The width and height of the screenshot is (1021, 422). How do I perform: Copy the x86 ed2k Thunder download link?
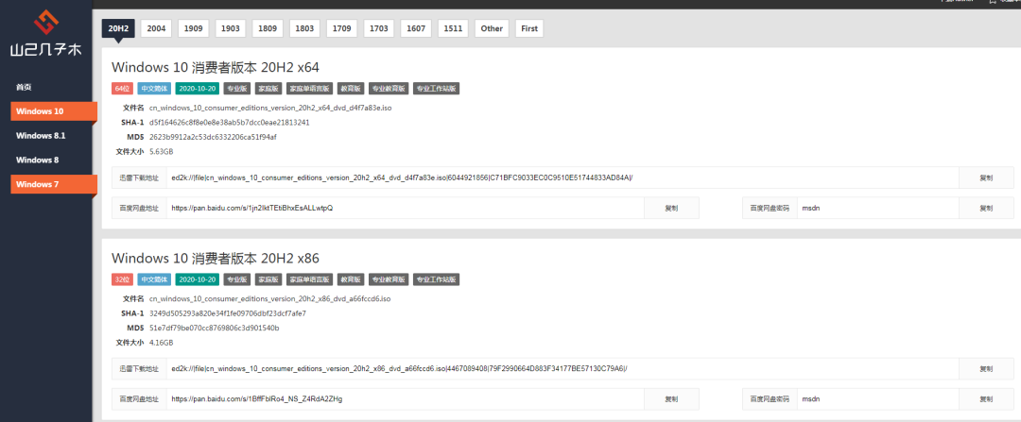tap(986, 368)
